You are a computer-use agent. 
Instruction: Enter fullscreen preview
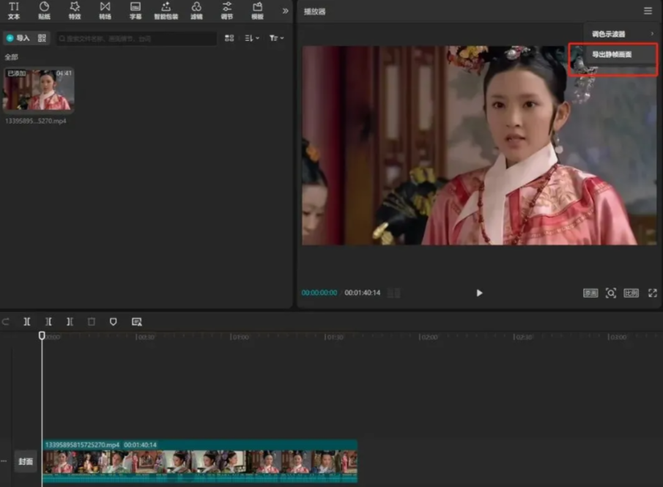click(x=653, y=293)
